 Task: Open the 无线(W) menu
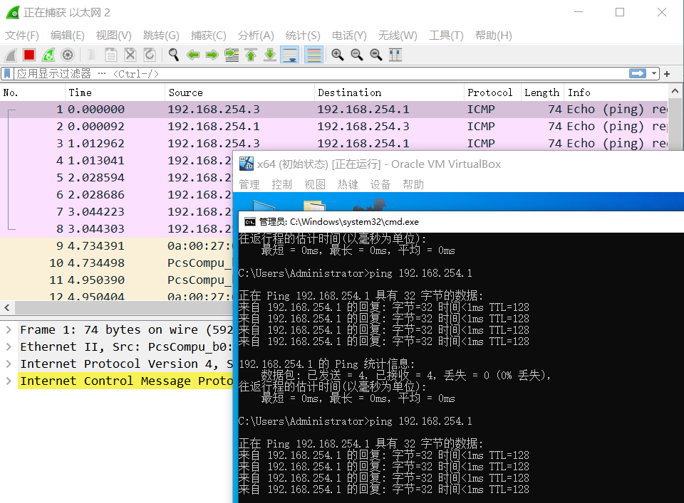coord(398,36)
